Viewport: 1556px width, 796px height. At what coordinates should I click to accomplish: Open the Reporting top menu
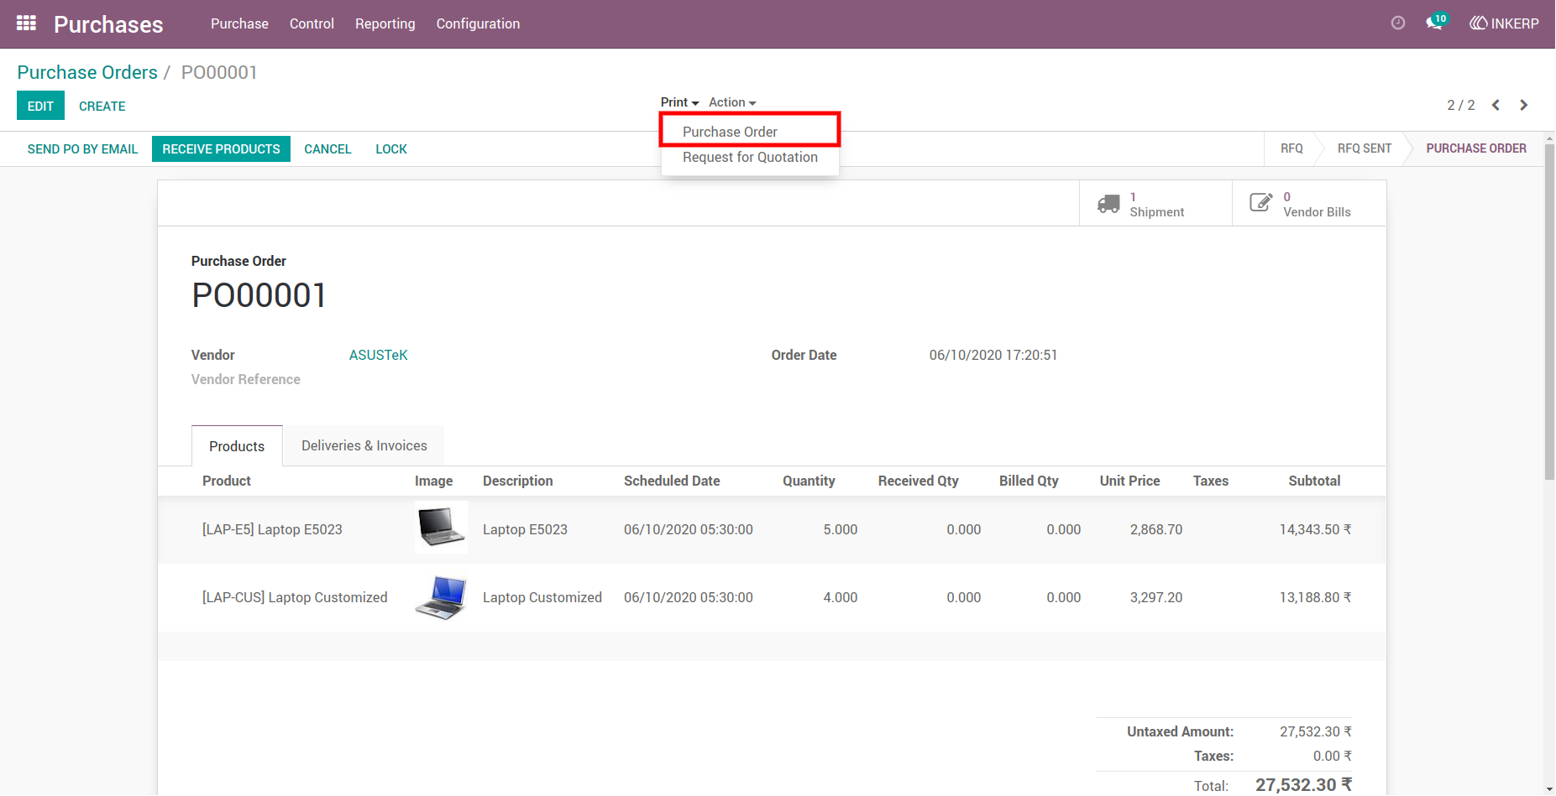385,23
